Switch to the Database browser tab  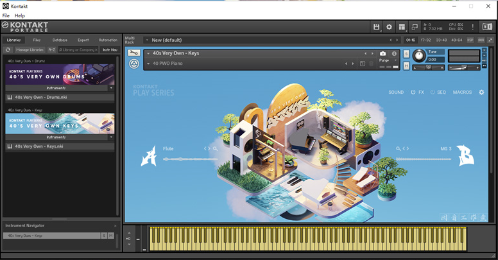(x=60, y=40)
